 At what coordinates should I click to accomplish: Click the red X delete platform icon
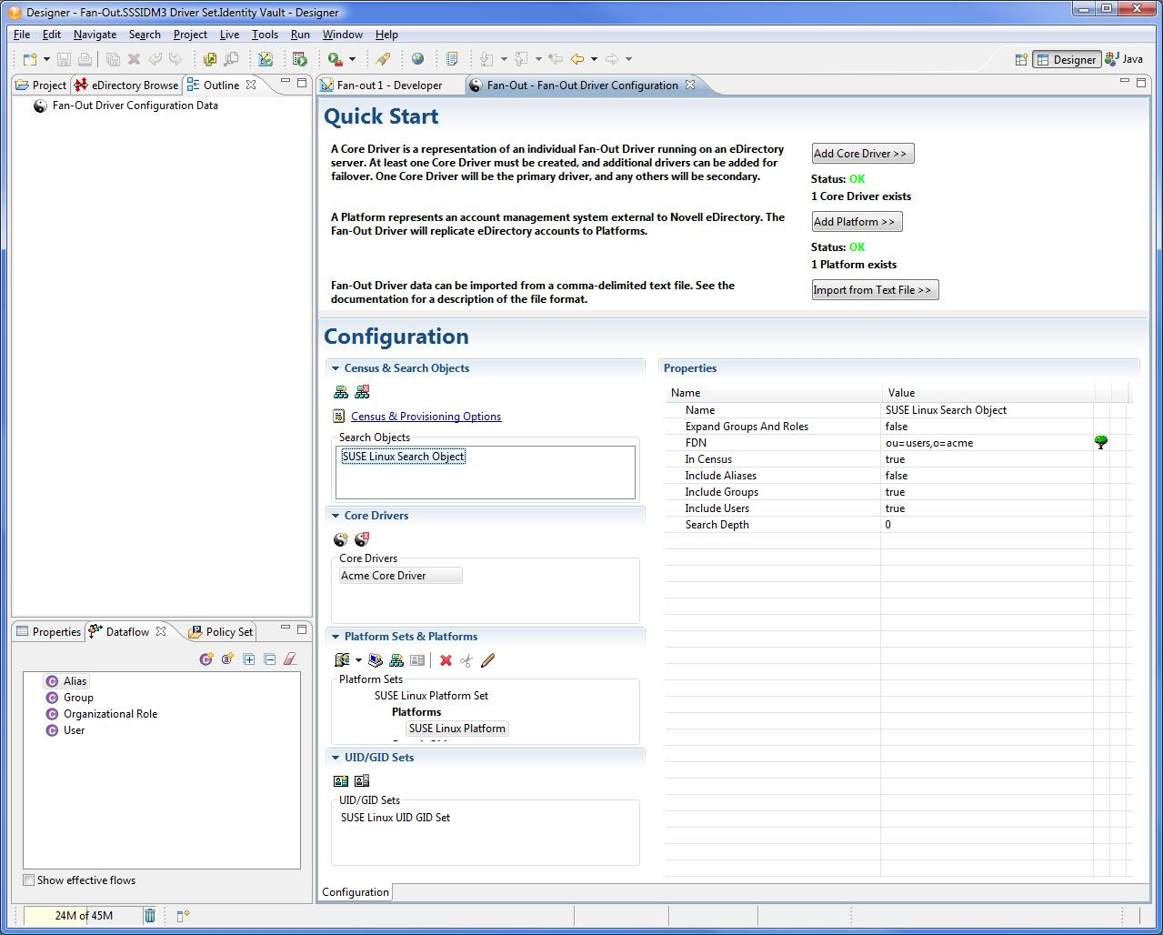point(446,660)
